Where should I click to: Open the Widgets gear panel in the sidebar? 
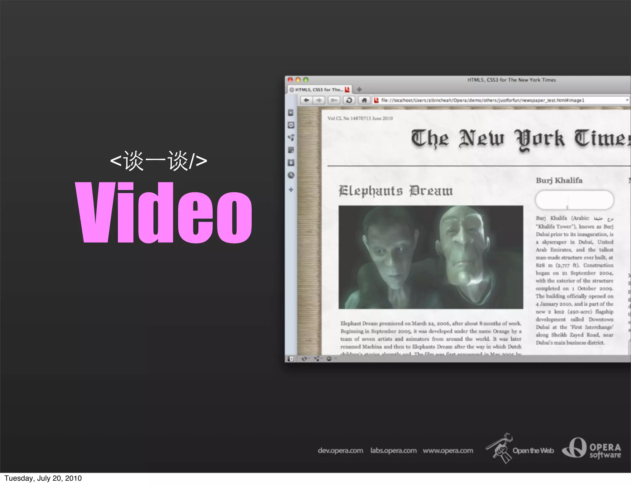click(291, 125)
